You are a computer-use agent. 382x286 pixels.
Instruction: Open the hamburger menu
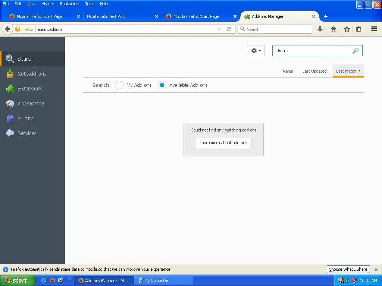[x=374, y=29]
